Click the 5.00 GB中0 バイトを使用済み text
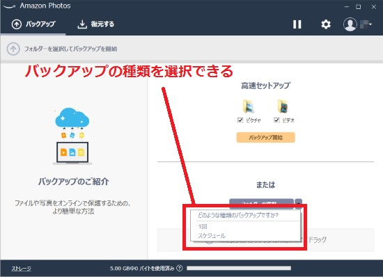383x277 pixels. (x=142, y=269)
